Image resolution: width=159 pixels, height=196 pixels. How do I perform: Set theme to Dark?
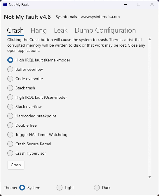point(97,188)
